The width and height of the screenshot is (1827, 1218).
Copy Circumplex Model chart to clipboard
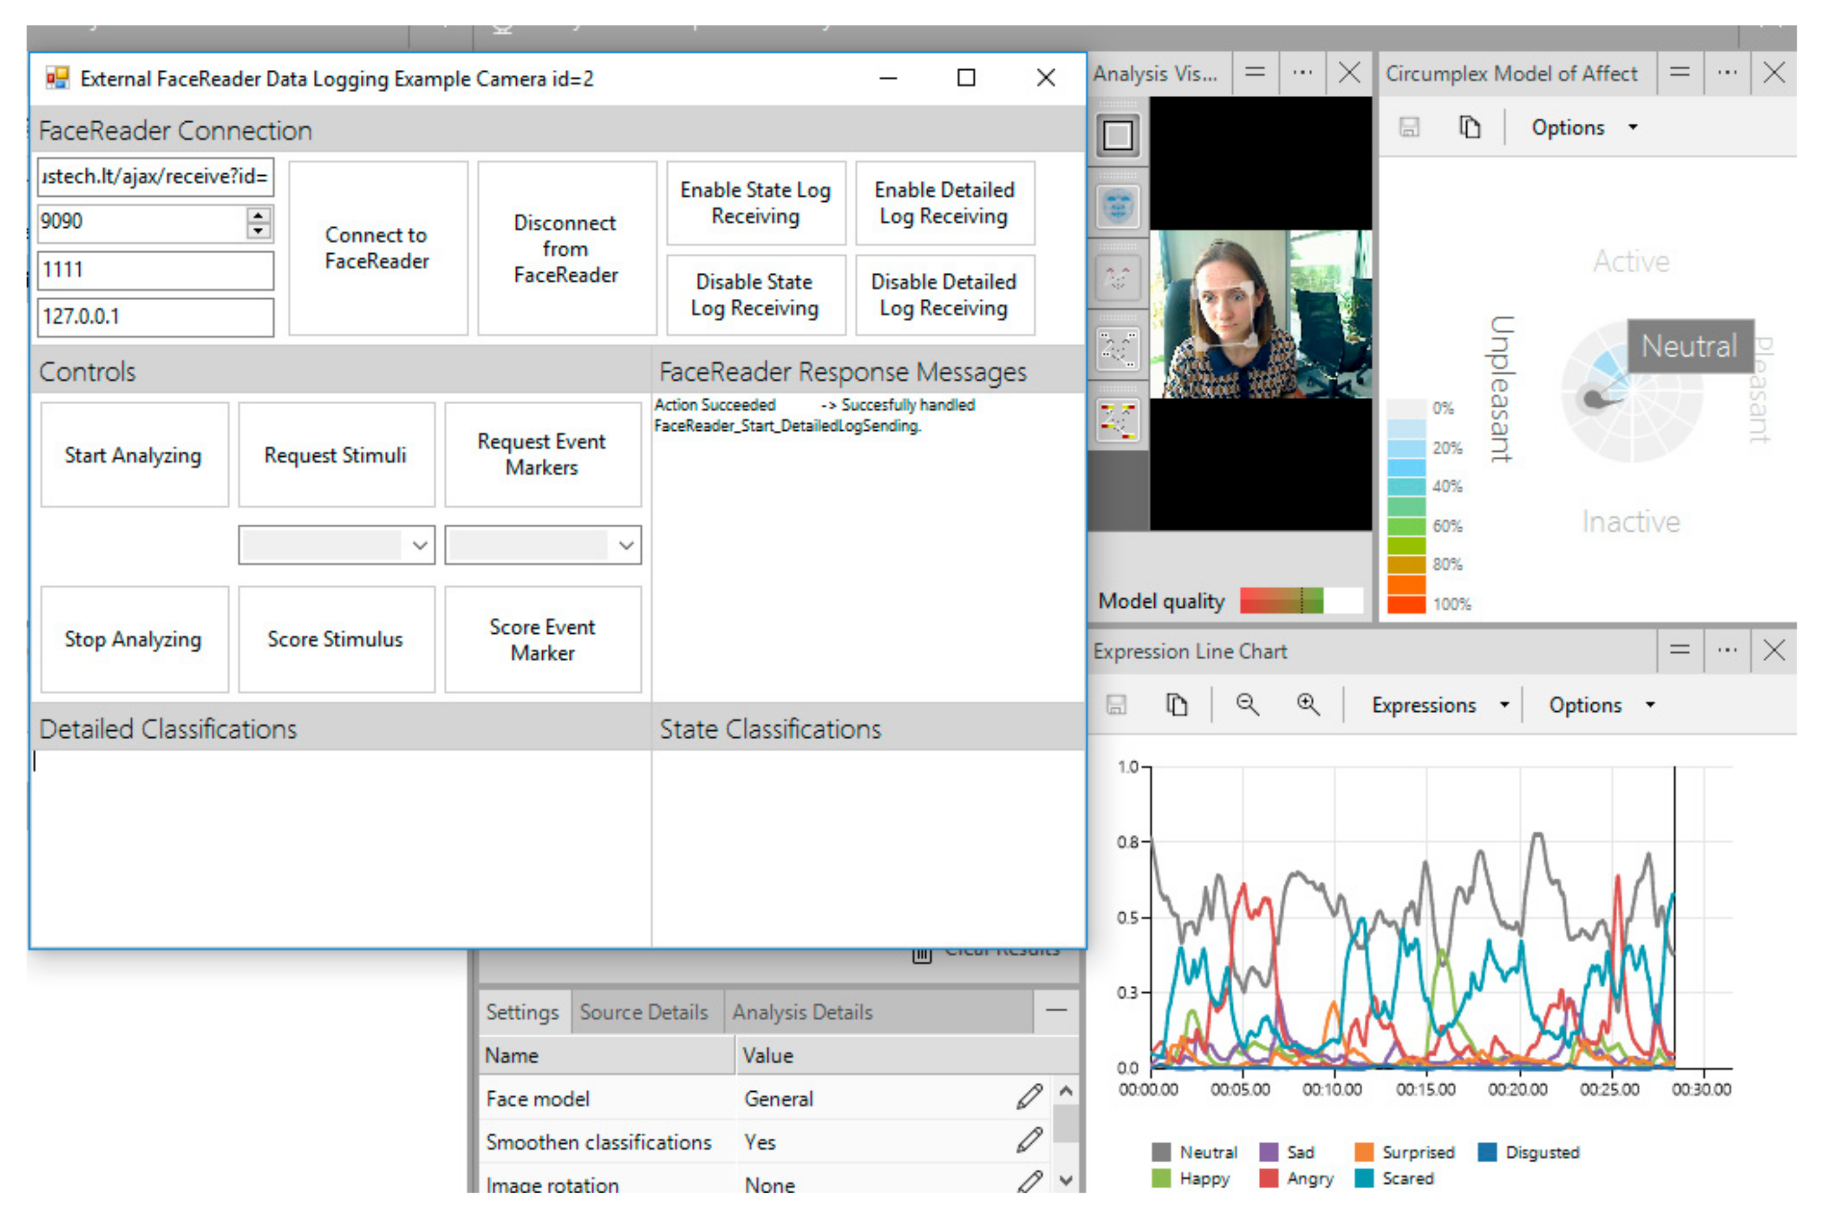tap(1469, 127)
